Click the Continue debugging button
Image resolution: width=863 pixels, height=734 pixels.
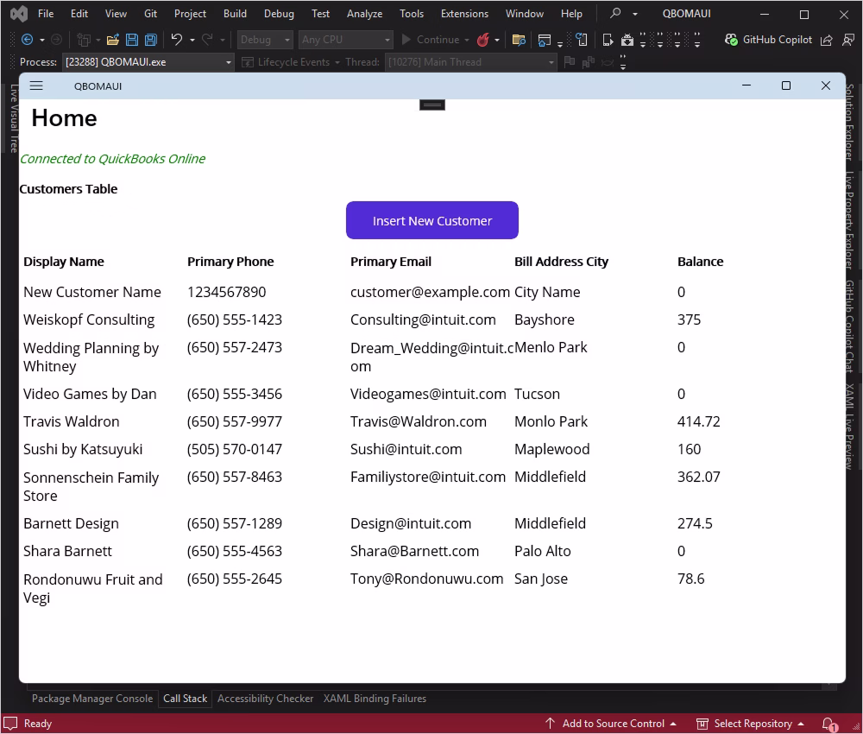(431, 40)
